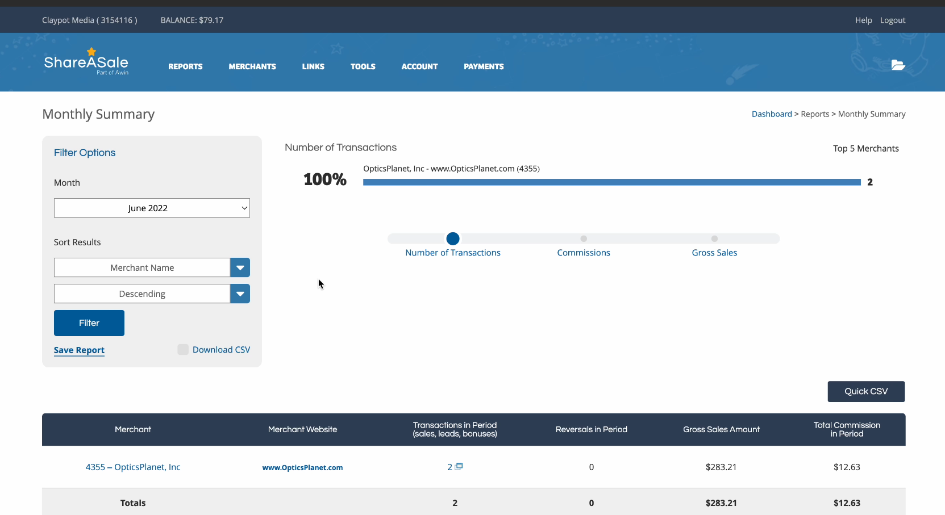
Task: Click the Download CSV file icon
Action: tap(183, 350)
